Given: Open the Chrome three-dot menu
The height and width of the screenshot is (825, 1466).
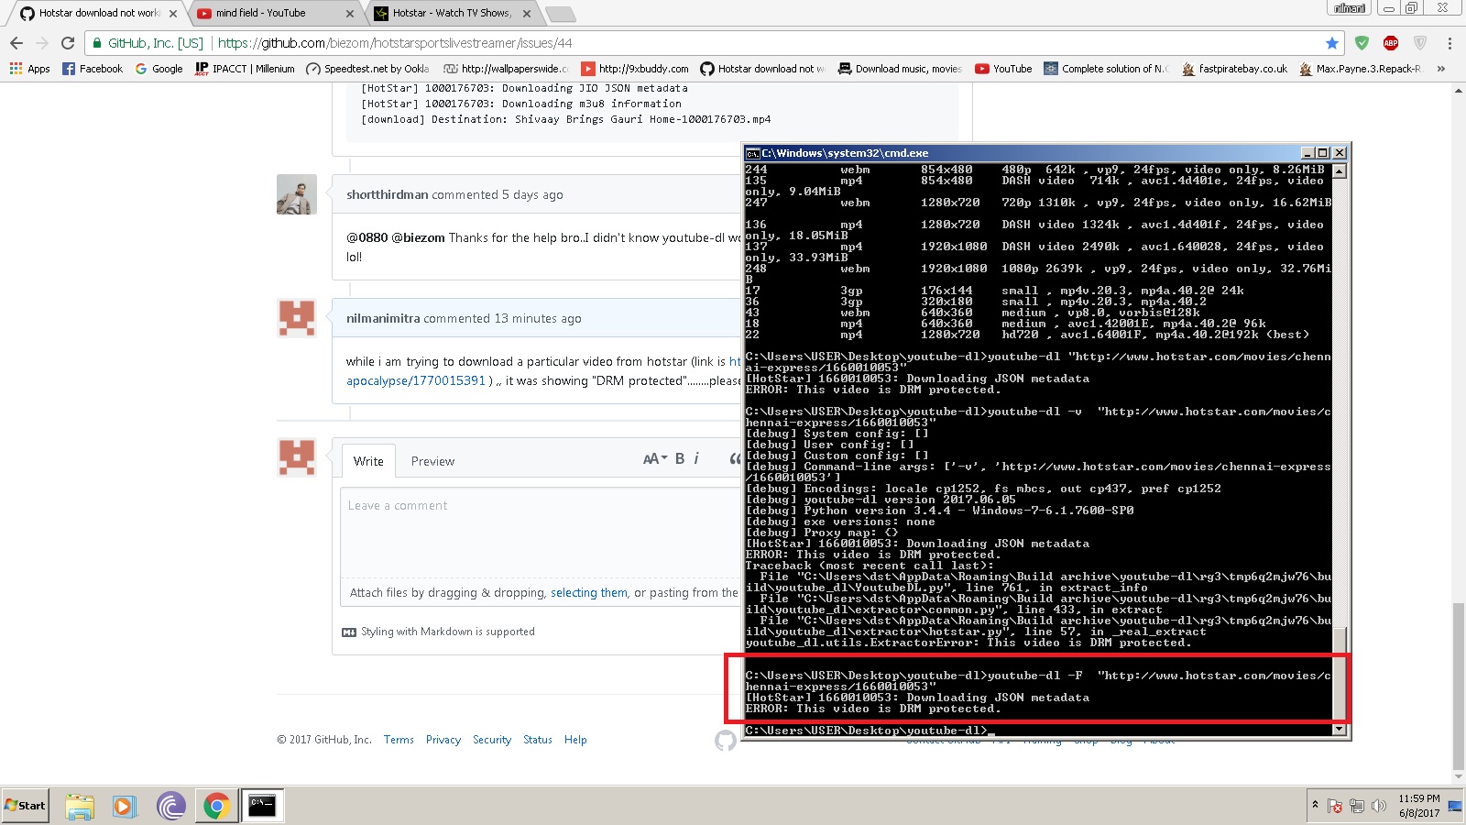Looking at the screenshot, I should click(1450, 43).
